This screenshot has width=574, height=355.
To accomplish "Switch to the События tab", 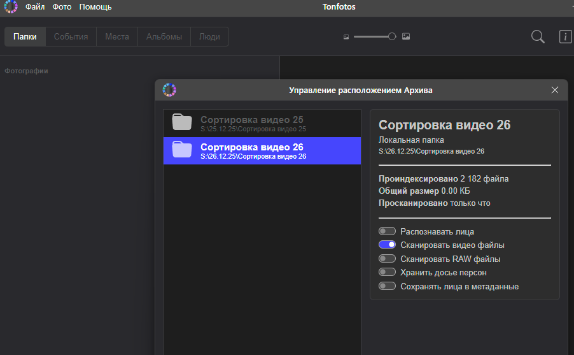I will (71, 37).
